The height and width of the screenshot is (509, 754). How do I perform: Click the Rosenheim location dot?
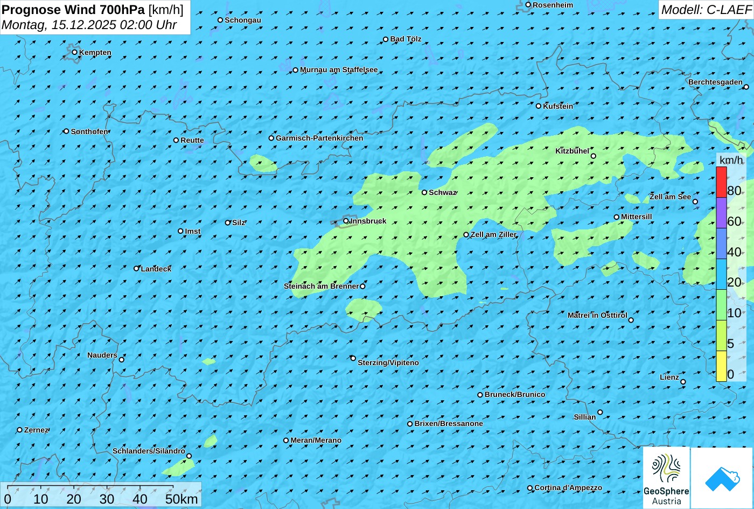[528, 5]
